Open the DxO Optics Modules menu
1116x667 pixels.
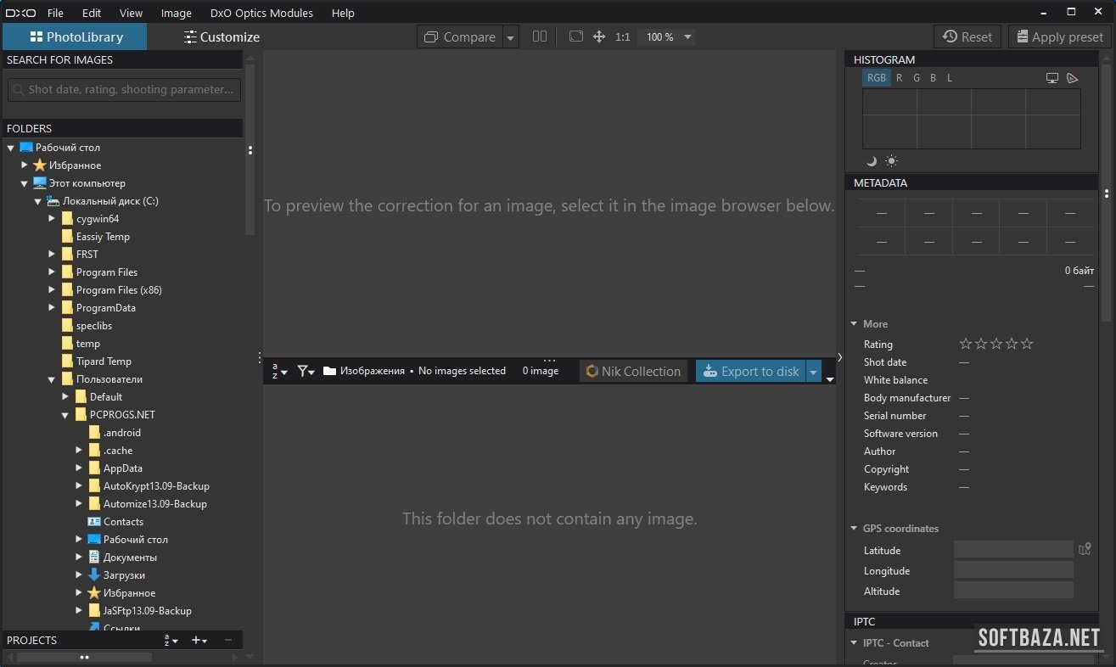(x=261, y=13)
